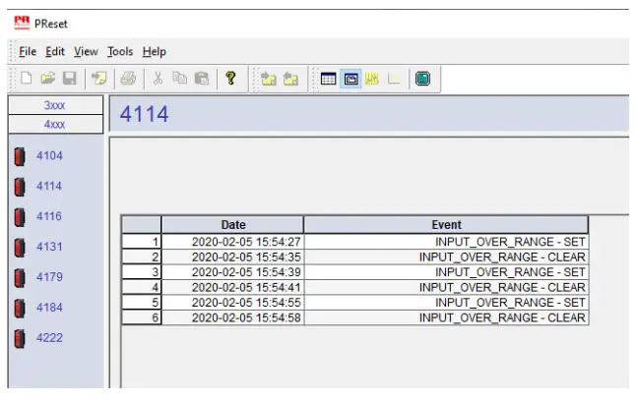Click the date cell 2020-02-05 15:54:39
The width and height of the screenshot is (639, 400).
click(x=232, y=272)
